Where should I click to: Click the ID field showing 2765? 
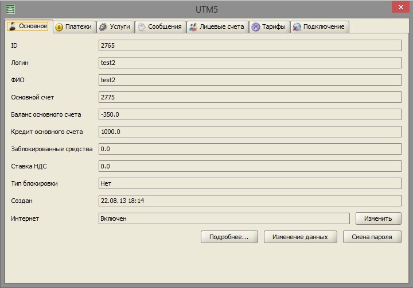(250, 45)
